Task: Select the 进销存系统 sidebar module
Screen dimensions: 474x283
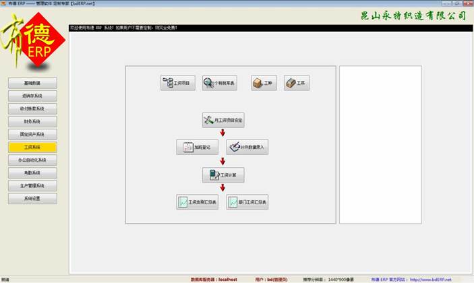Action: tap(32, 96)
